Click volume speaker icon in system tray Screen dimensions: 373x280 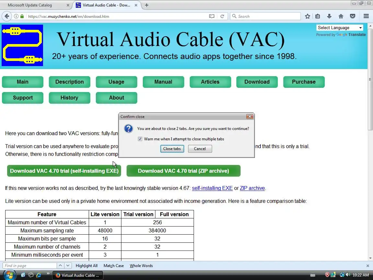click(348, 275)
